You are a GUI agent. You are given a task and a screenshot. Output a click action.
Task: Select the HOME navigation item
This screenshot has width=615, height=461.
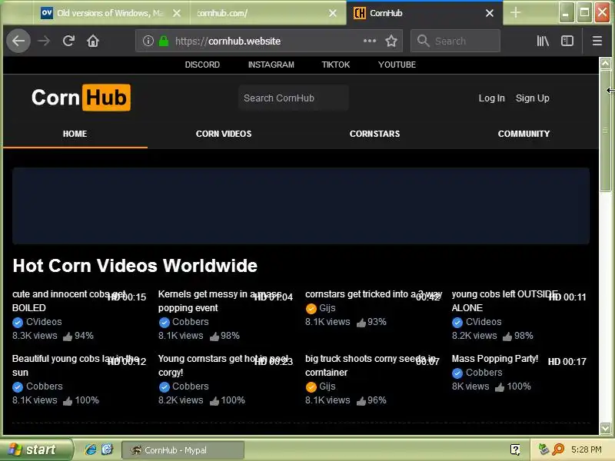coord(75,134)
